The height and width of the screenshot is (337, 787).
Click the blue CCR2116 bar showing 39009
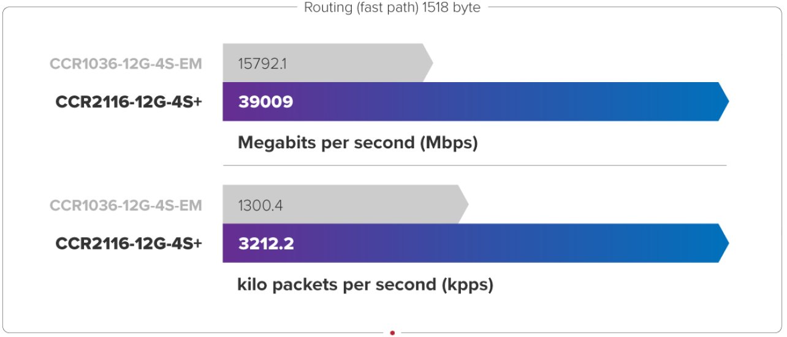pyautogui.click(x=476, y=102)
